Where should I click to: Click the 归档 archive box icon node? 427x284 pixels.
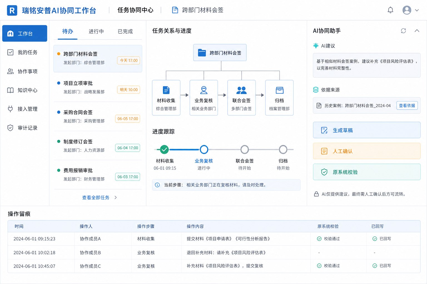279,90
